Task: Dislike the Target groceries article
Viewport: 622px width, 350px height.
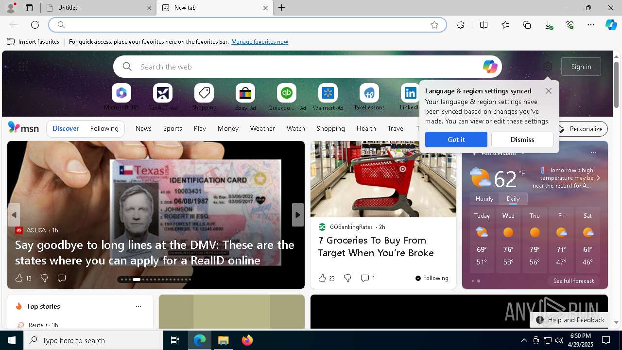Action: pyautogui.click(x=347, y=278)
